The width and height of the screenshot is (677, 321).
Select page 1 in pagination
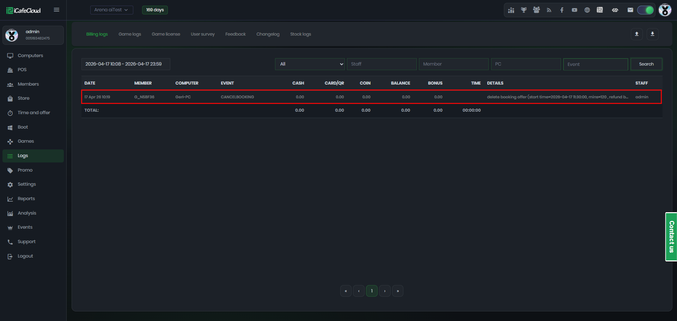tap(372, 291)
